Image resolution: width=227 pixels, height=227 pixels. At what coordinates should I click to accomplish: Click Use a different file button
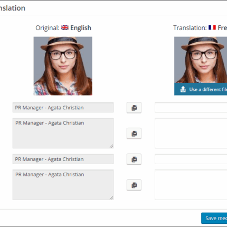201,89
